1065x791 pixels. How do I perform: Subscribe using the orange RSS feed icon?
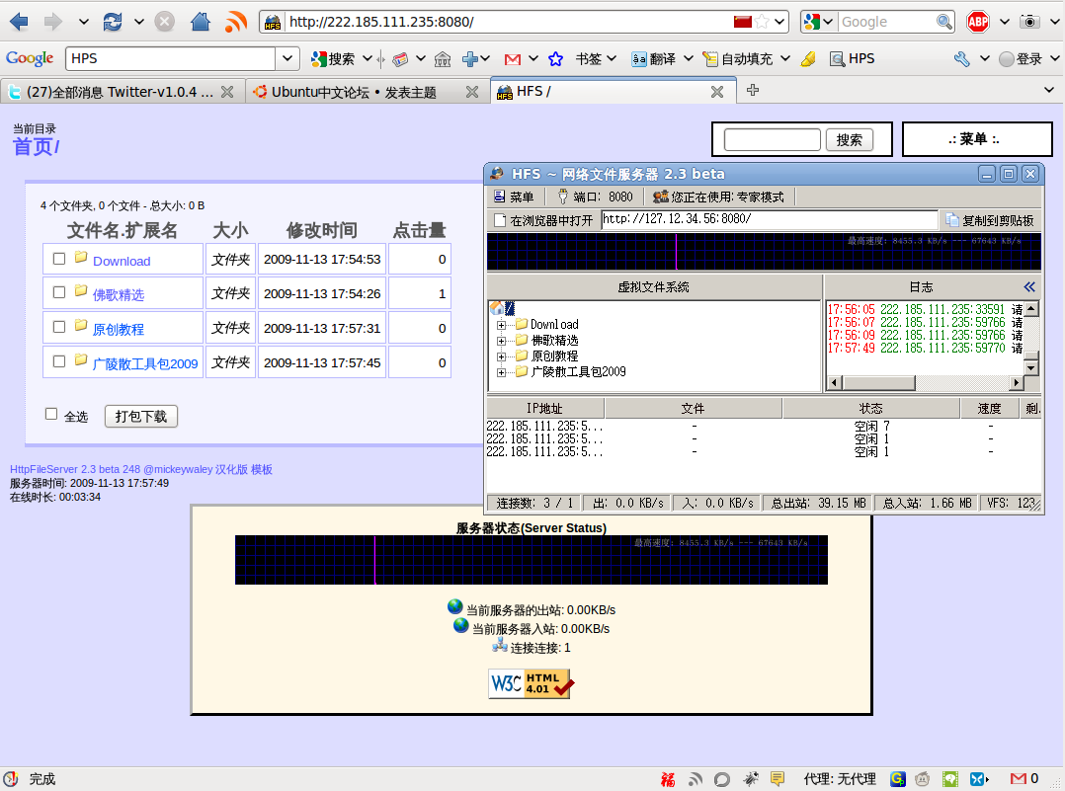[236, 22]
